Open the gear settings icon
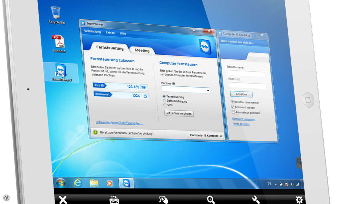 click(299, 199)
